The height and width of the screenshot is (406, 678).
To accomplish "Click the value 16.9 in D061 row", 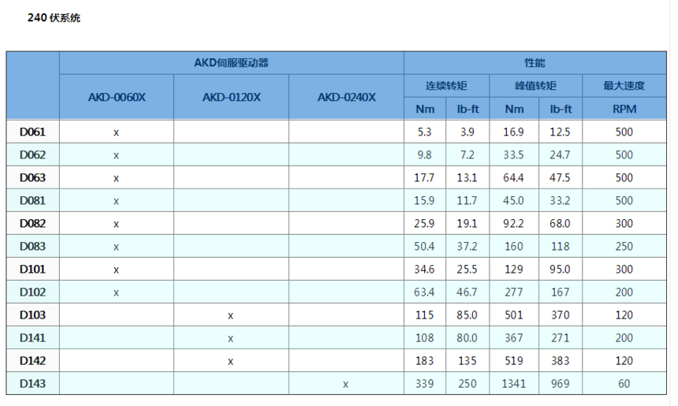I will [513, 132].
